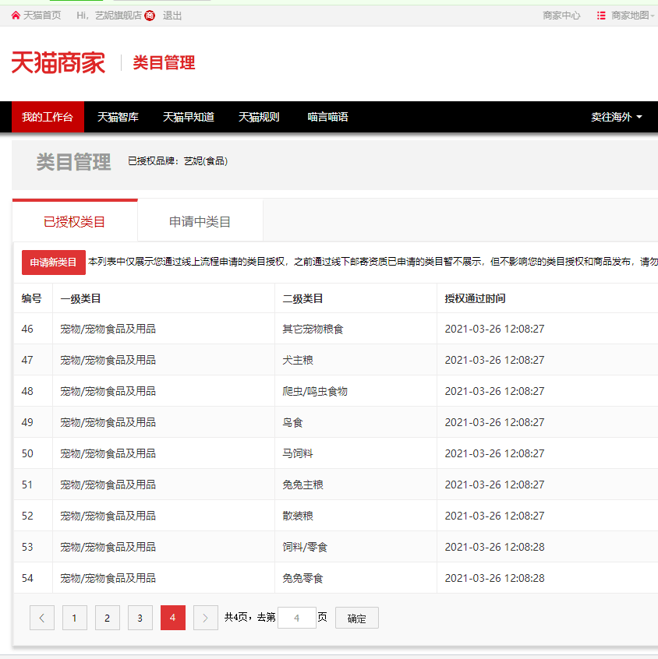Image resolution: width=658 pixels, height=659 pixels.
Task: Select the current page 4 button
Action: click(173, 618)
